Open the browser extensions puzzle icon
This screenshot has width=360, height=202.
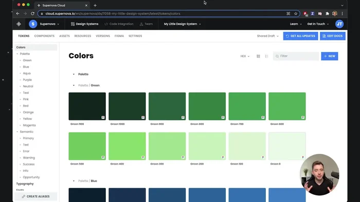click(x=327, y=13)
